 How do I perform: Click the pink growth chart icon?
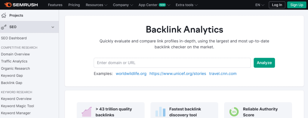pyautogui.click(x=87, y=112)
